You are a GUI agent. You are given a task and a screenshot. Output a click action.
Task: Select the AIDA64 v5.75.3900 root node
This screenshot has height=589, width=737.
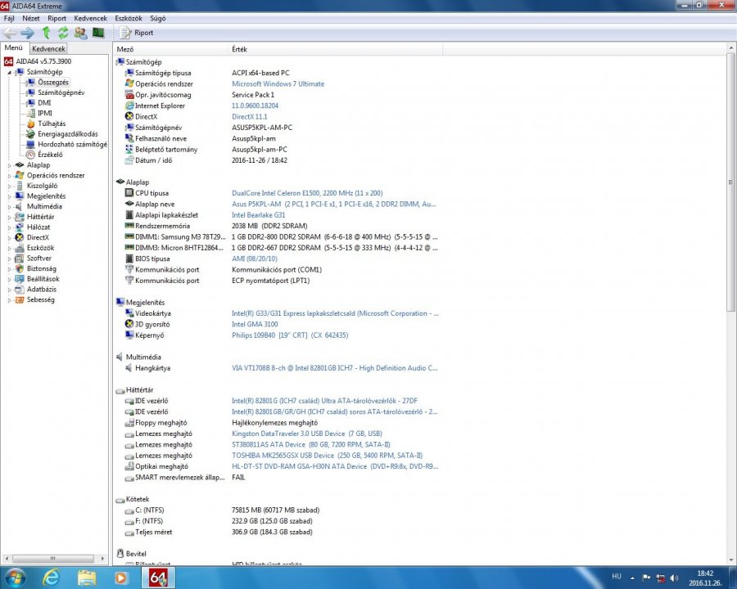[x=43, y=61]
